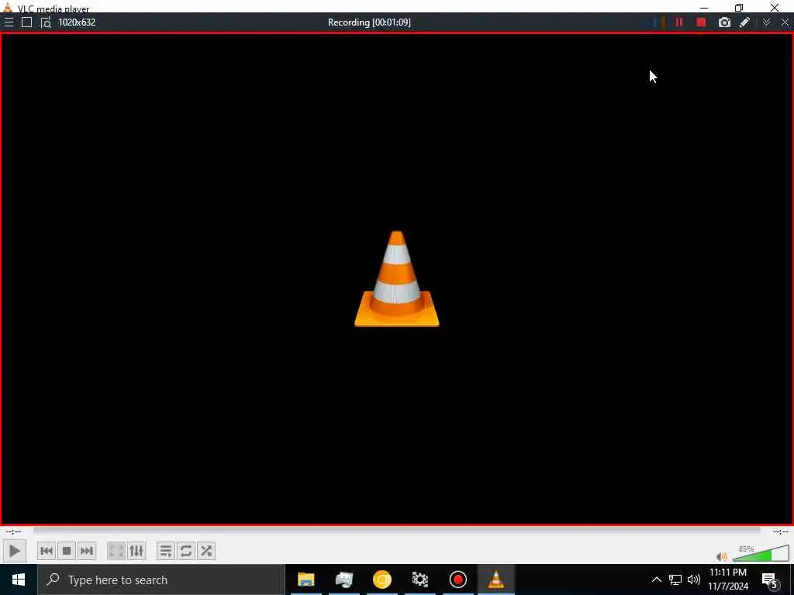
Task: Toggle loop repeat mode
Action: click(186, 551)
